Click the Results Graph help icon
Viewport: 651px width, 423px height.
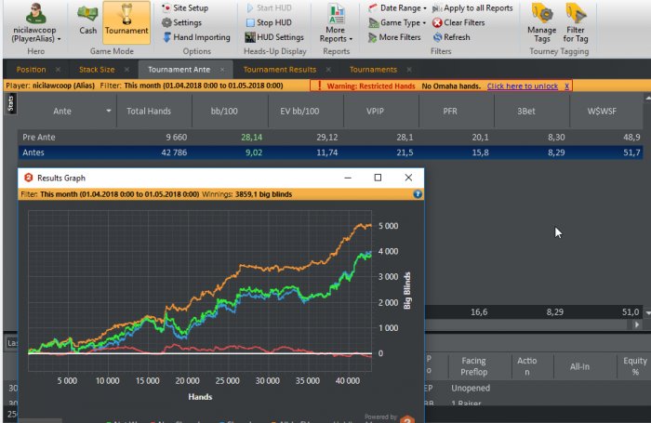tap(418, 194)
